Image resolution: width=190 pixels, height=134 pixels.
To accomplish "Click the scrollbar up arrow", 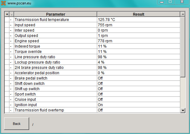I will (x=183, y=14).
